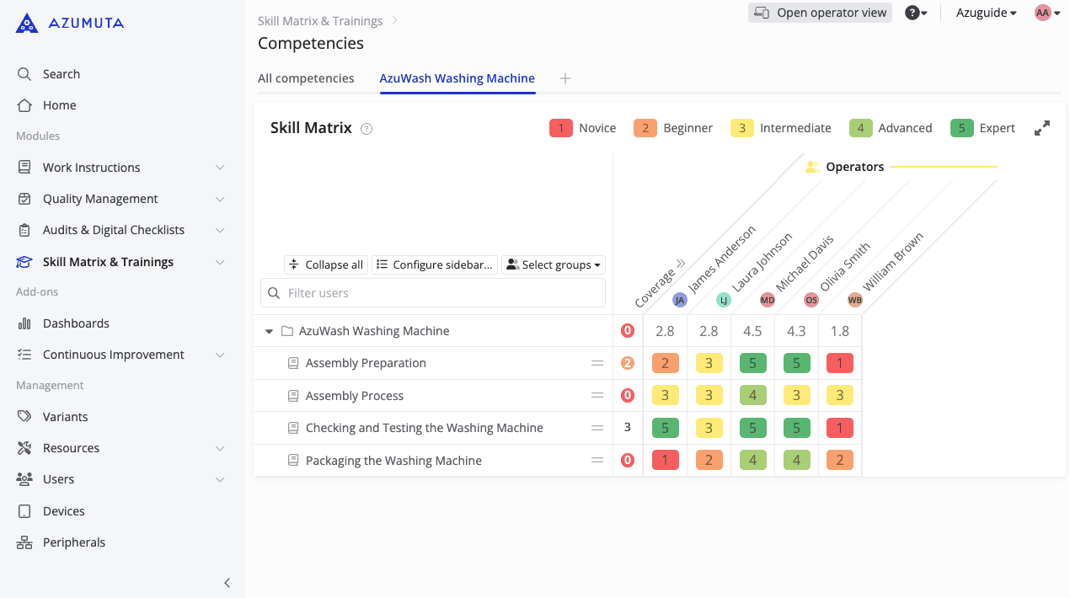Switch to All competencies tab
This screenshot has height=598, width=1070.
pos(306,78)
